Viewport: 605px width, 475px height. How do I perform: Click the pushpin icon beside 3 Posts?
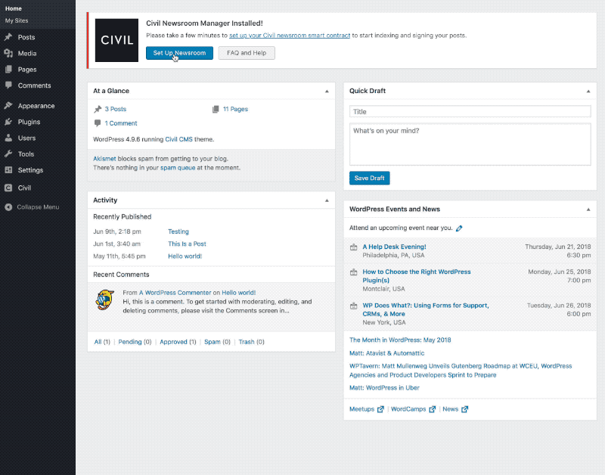pyautogui.click(x=98, y=109)
